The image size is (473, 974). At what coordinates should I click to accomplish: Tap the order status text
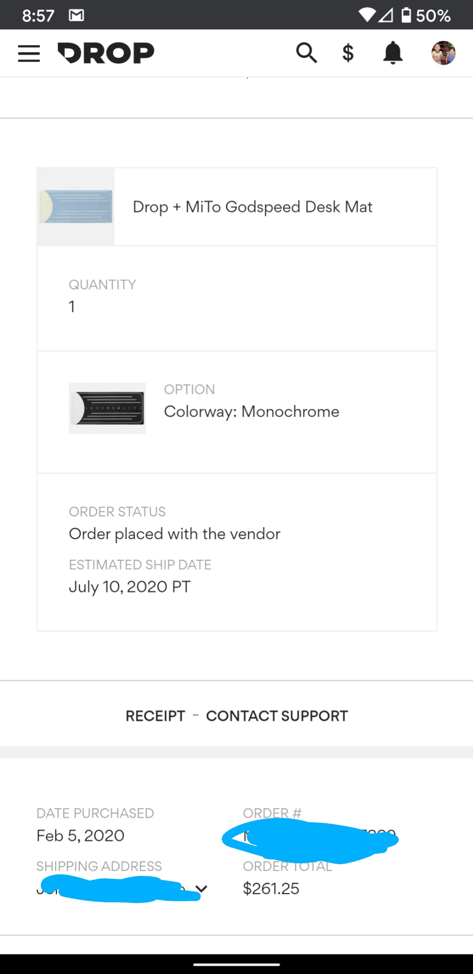click(174, 534)
